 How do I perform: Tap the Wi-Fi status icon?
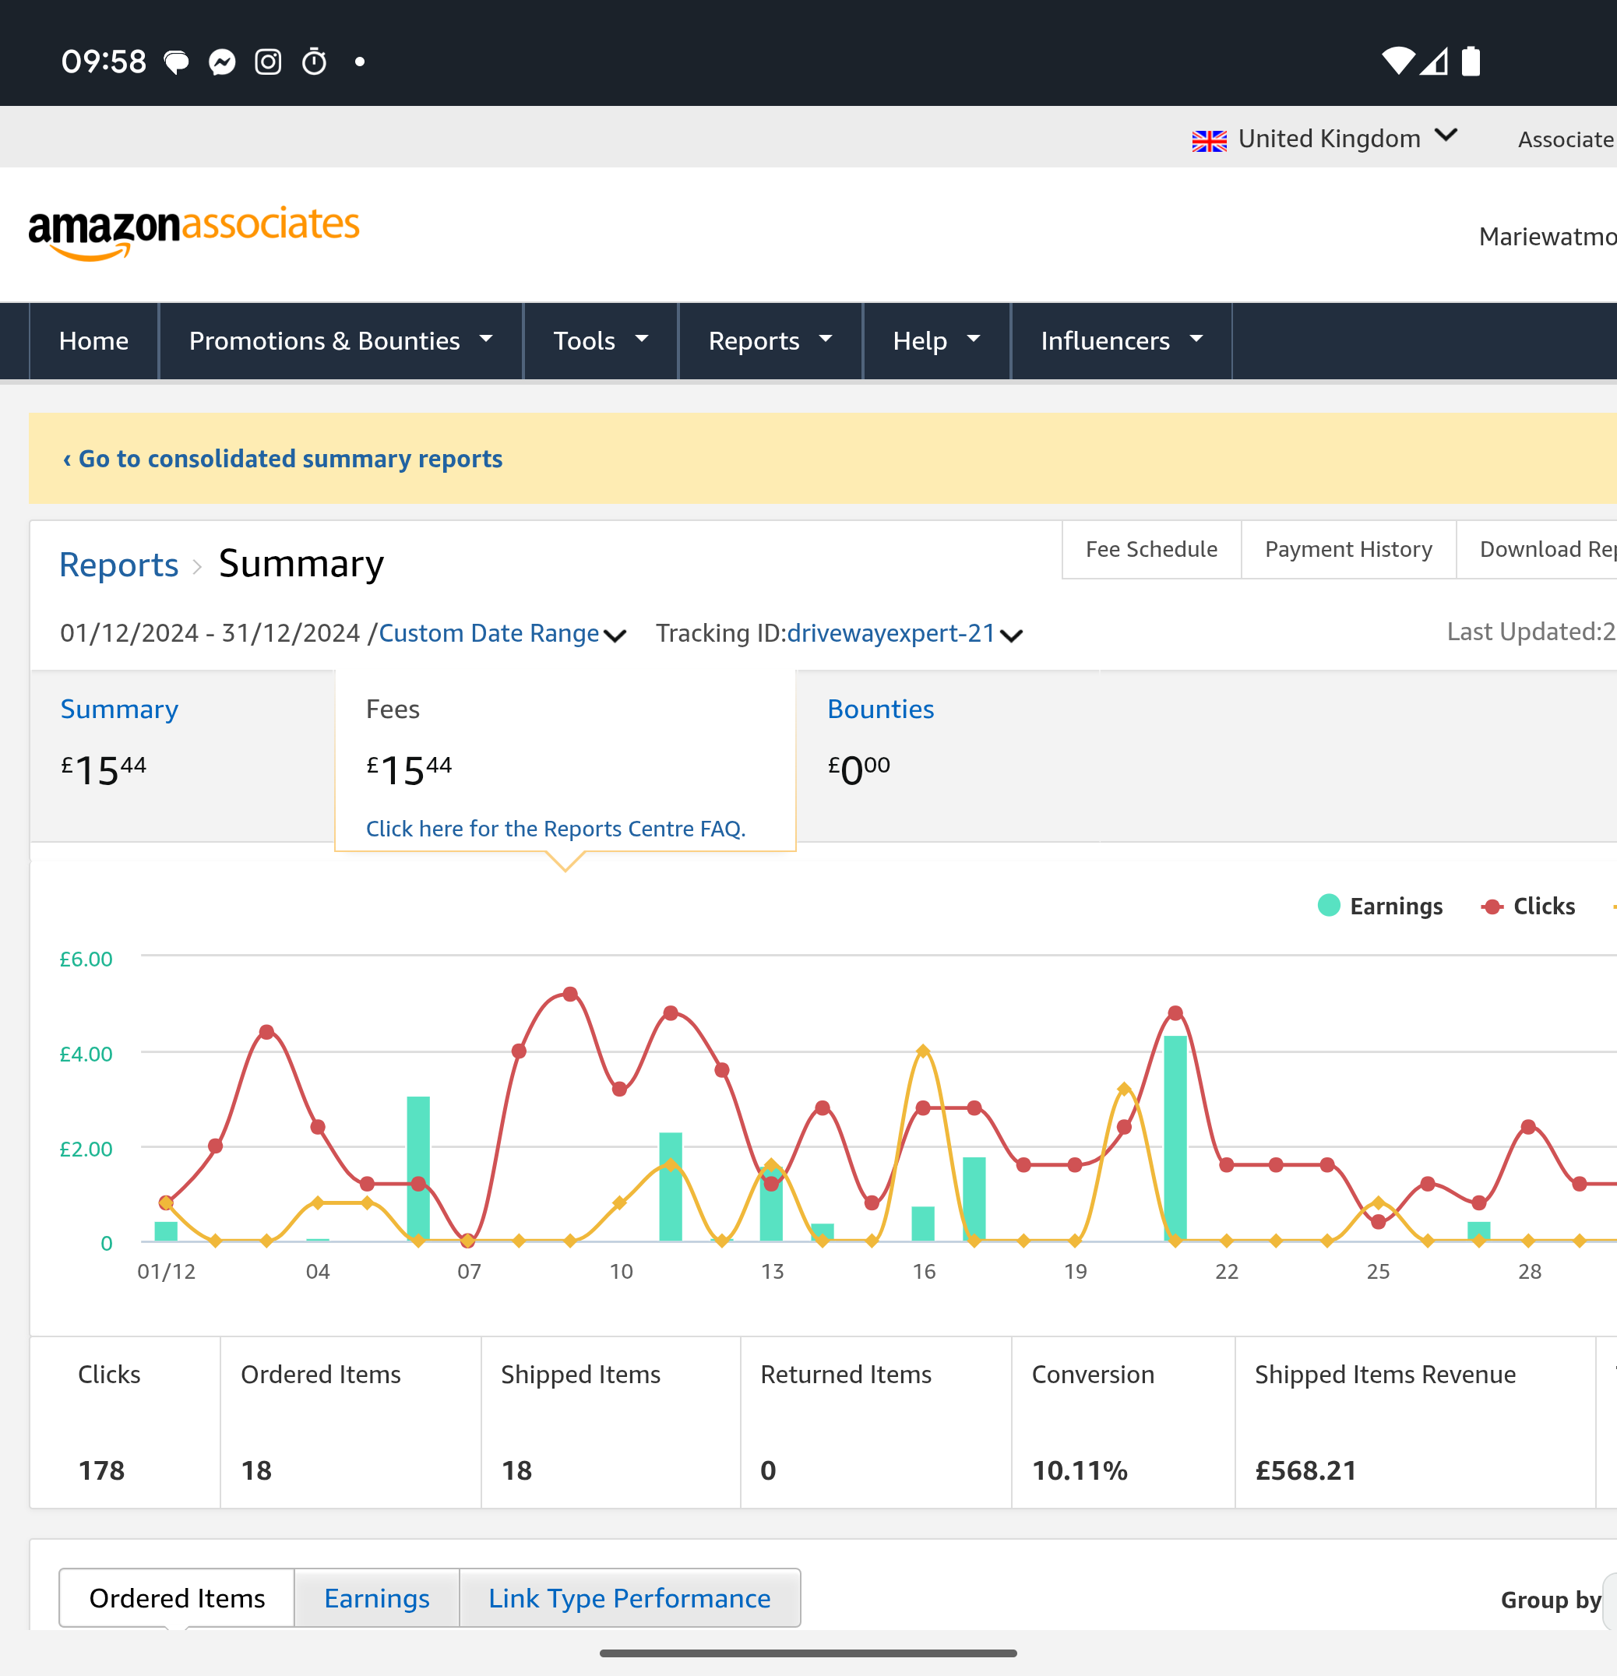tap(1398, 61)
